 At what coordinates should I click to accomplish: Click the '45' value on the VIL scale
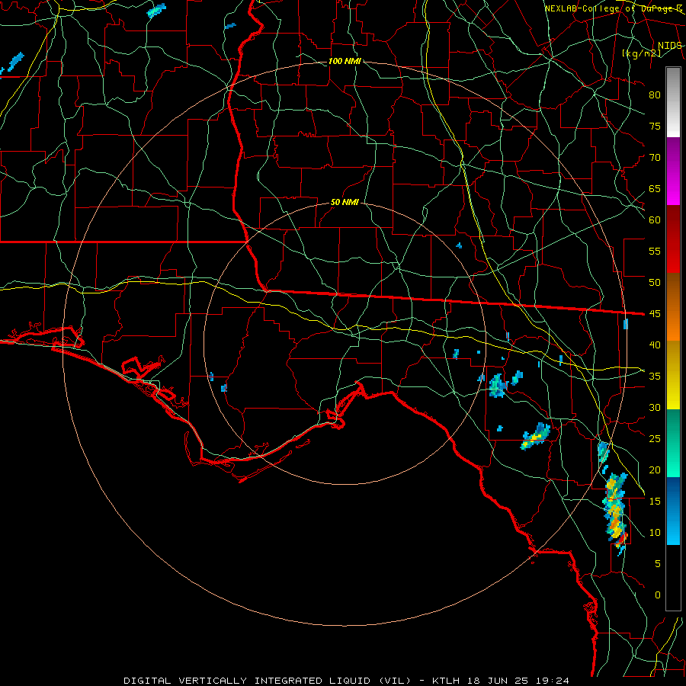[655, 314]
